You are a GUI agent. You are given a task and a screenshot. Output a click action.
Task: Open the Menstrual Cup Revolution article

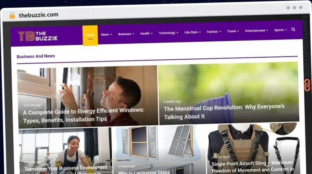click(x=224, y=112)
